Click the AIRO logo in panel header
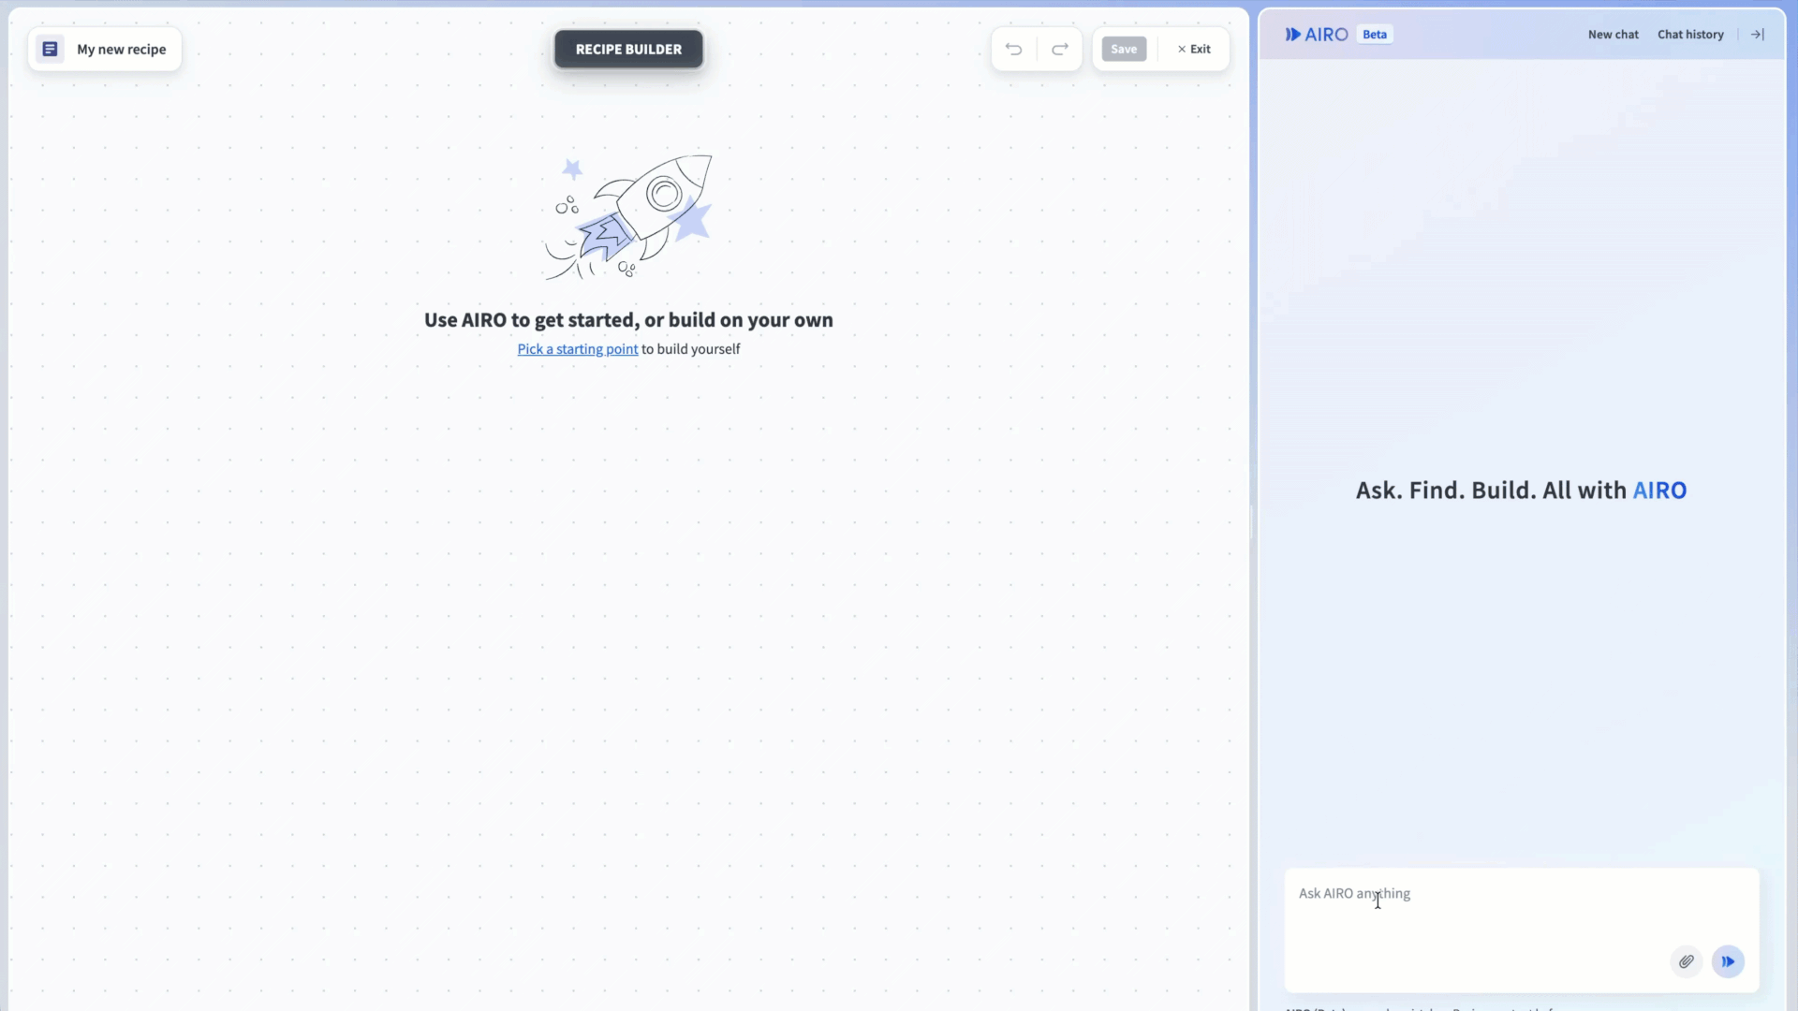1798x1011 pixels. coord(1317,35)
